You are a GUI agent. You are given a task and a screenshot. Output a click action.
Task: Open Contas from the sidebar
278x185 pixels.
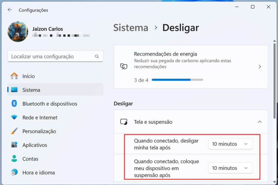[x=14, y=159]
